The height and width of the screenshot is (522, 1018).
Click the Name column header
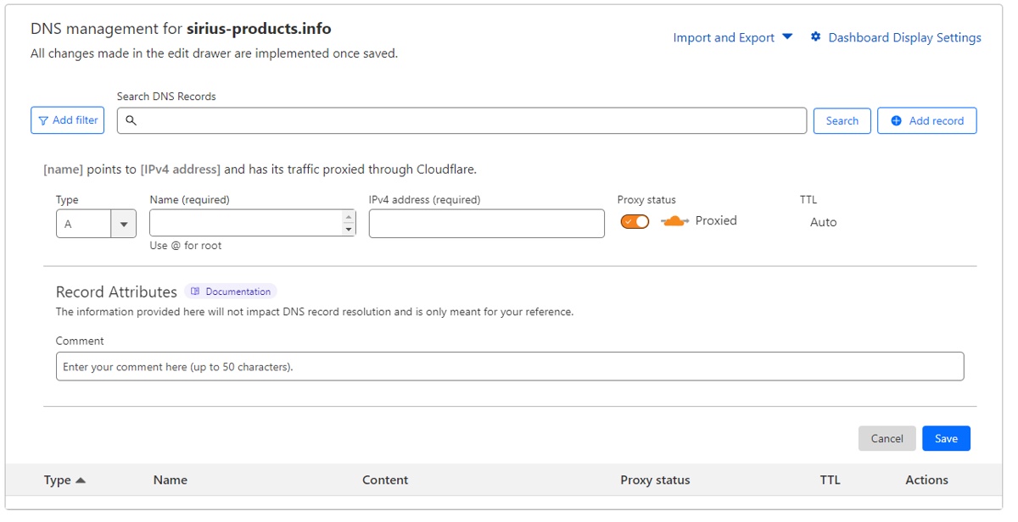(x=171, y=480)
